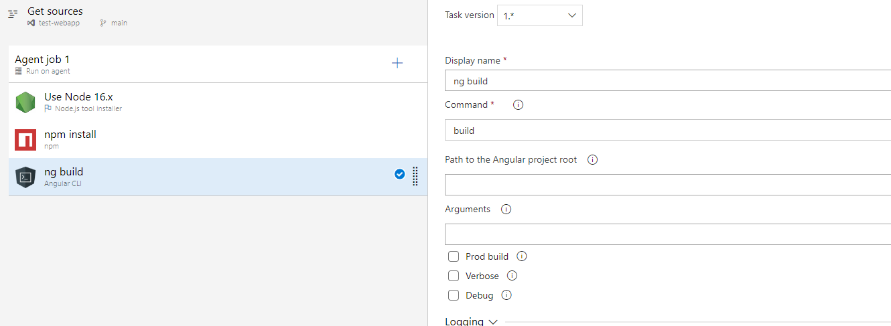Show info for Path to the Angular project root
The image size is (891, 326).
592,160
